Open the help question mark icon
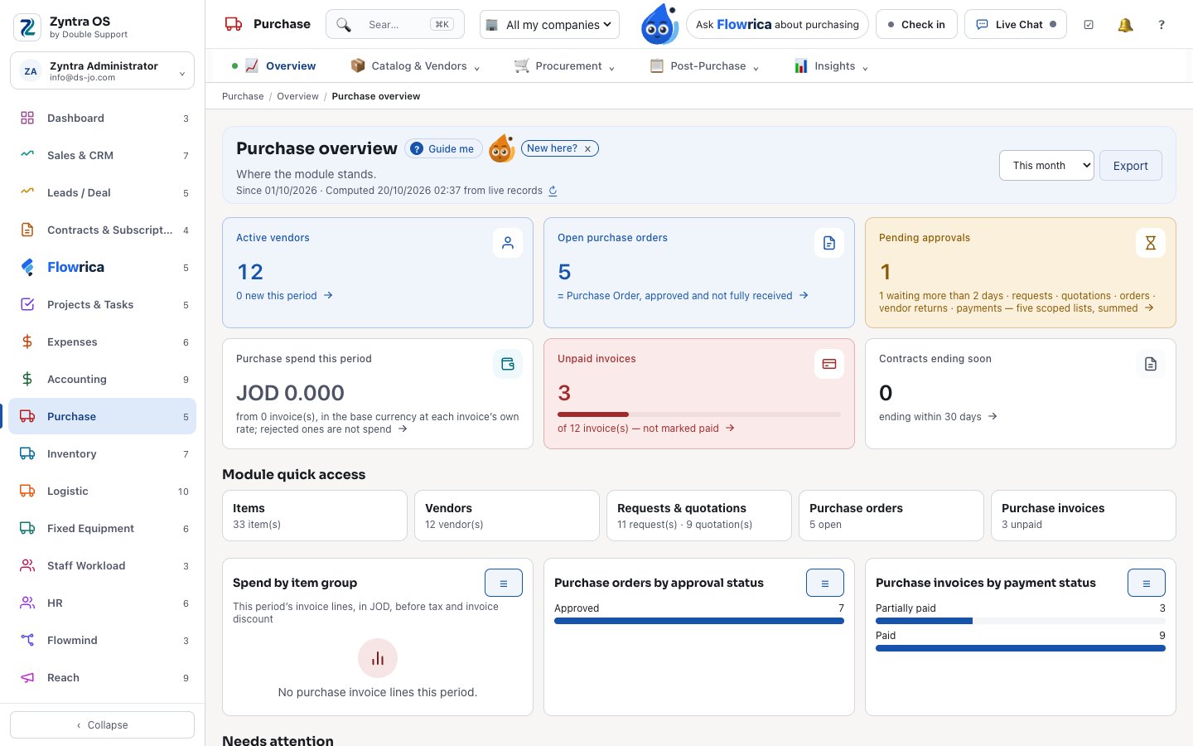1193x746 pixels. (x=1162, y=25)
